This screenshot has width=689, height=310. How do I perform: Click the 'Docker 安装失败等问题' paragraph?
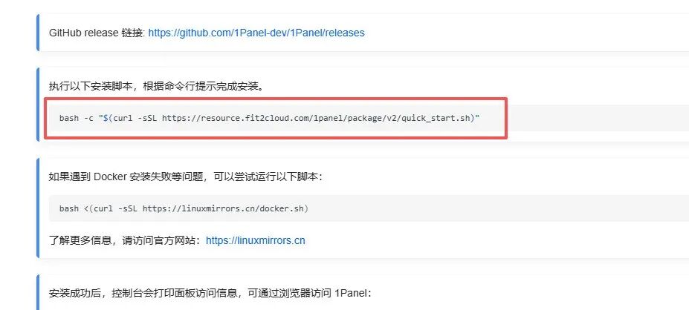(x=186, y=177)
